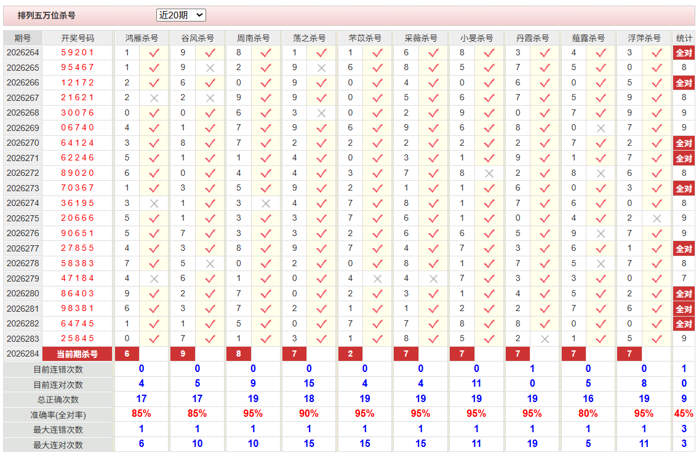699x458 pixels.
Task: Click the current kill number 2 under 芣苡杀号
Action: 350,353
